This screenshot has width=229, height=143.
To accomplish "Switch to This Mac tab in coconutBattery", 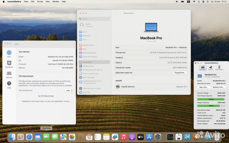I will pos(203,68).
